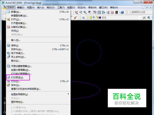
Task: Click the Save diskette icon in File menu
Action: [8, 46]
